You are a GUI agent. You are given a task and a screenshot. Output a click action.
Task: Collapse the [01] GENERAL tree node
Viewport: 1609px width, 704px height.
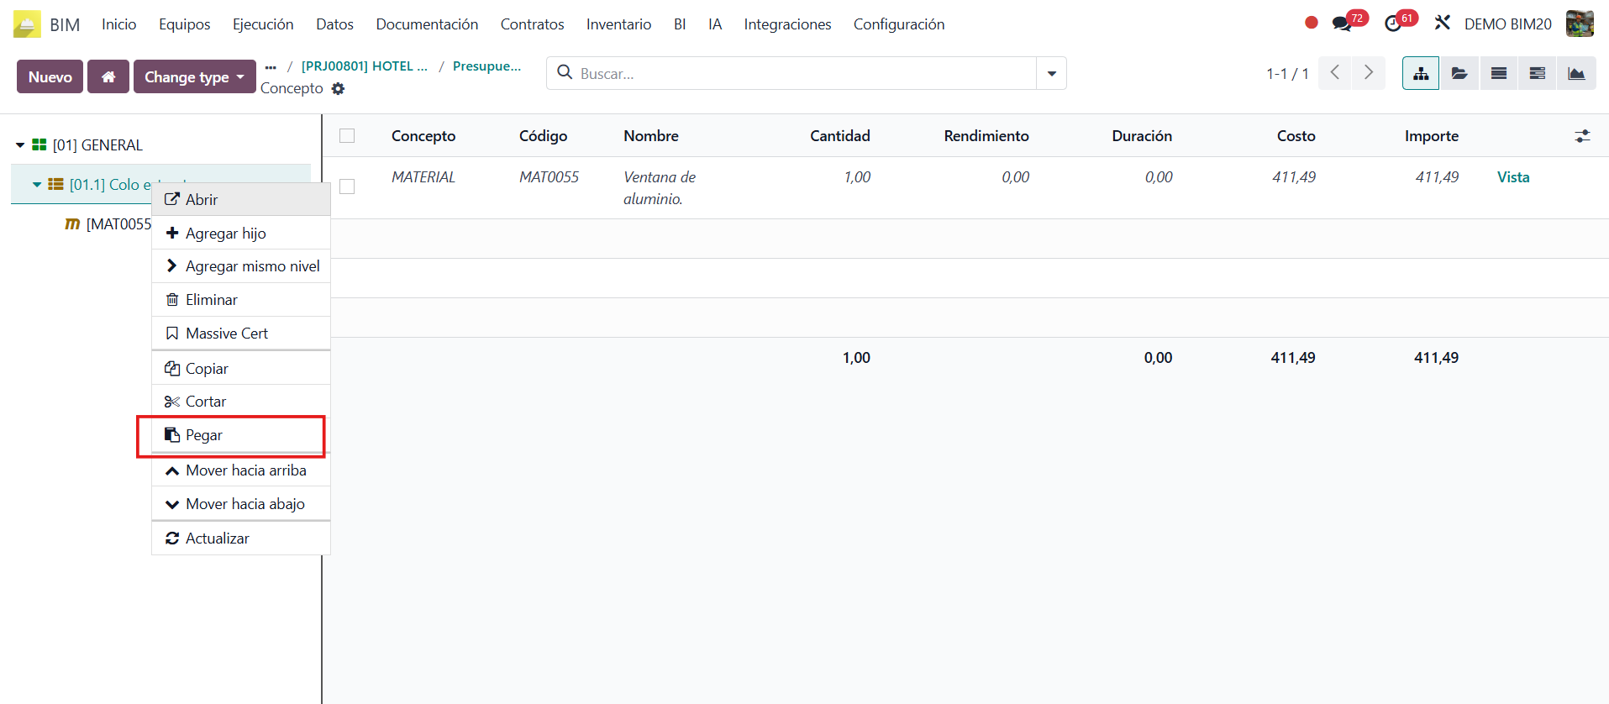click(20, 145)
